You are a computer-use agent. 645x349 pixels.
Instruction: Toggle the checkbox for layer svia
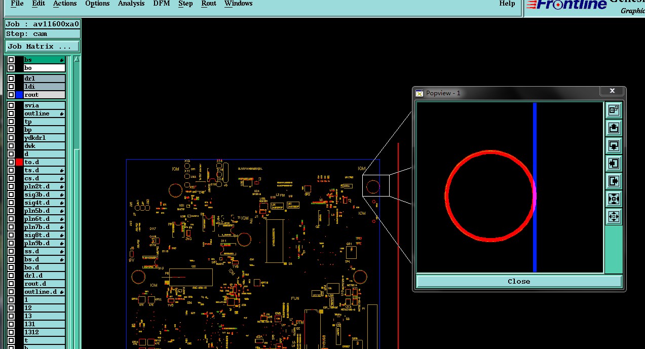[x=11, y=105]
